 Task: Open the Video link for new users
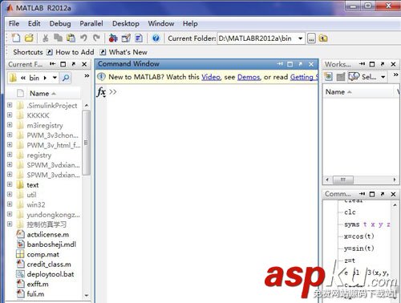tap(211, 77)
